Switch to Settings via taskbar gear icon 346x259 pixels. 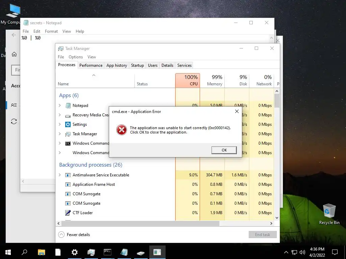pyautogui.click(x=75, y=252)
